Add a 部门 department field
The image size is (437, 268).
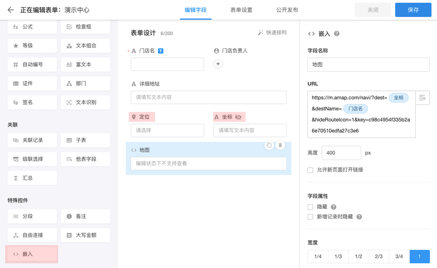pos(85,83)
